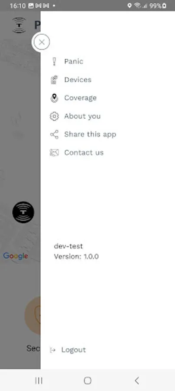The height and width of the screenshot is (391, 175).
Task: Choose Share this app option
Action: (x=90, y=134)
